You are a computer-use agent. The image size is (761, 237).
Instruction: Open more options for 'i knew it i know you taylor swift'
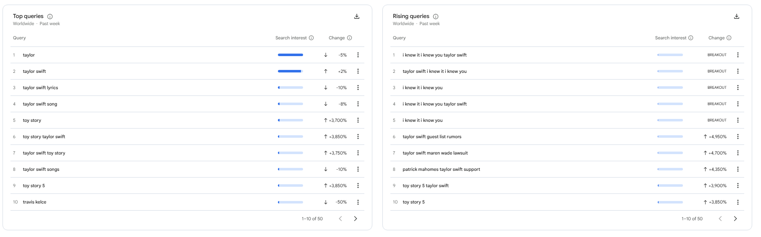(738, 104)
